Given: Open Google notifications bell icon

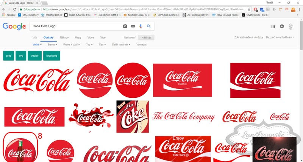Looking at the screenshot, I should tap(282, 26).
